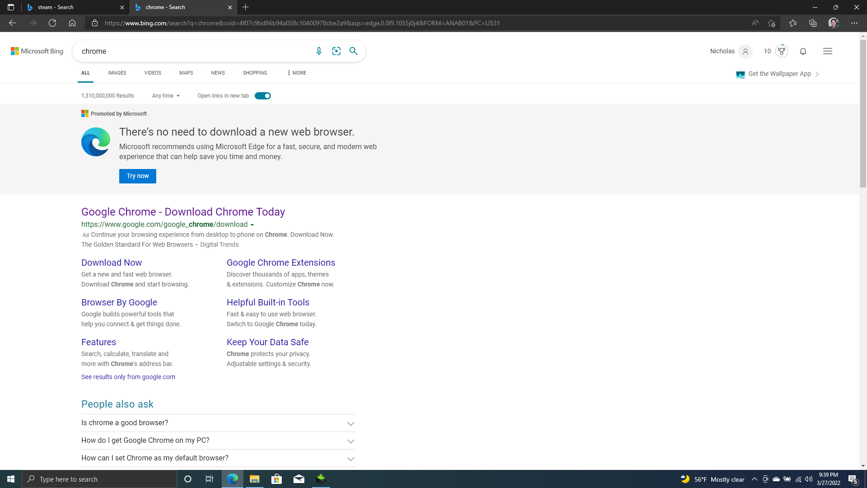Open Bing hamburger menu
Screen dimensions: 867x488
click(x=827, y=51)
